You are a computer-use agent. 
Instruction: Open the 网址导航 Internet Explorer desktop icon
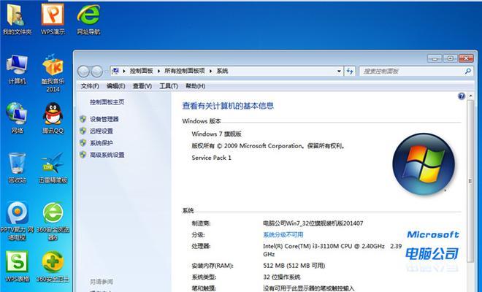click(88, 20)
